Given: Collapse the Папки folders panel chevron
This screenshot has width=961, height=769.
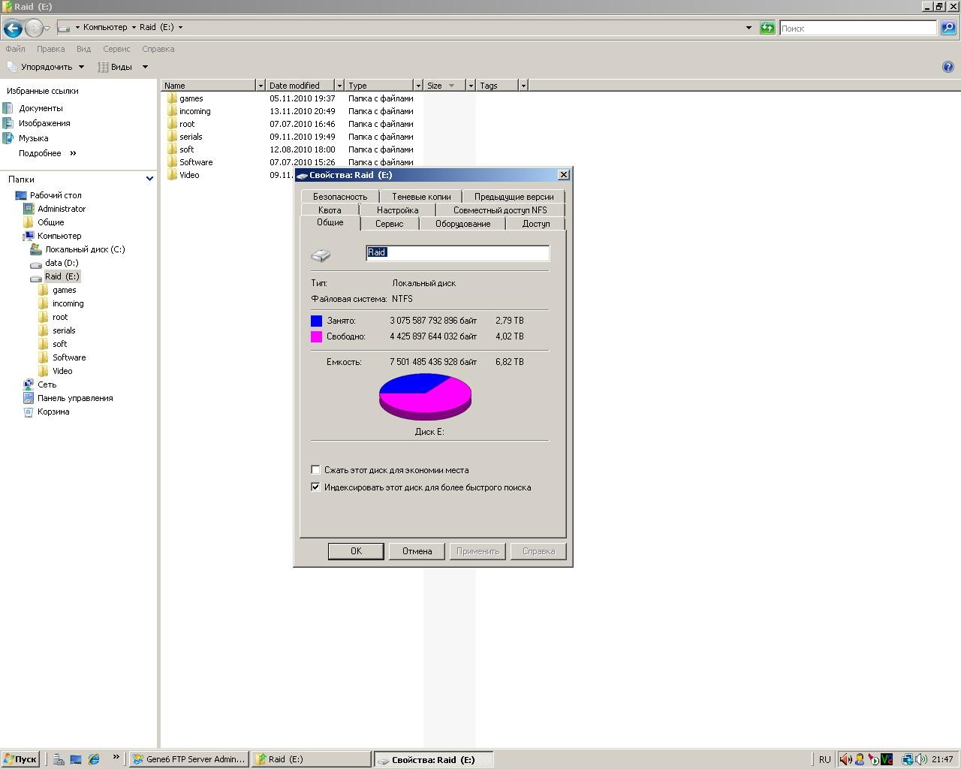Looking at the screenshot, I should pyautogui.click(x=149, y=179).
